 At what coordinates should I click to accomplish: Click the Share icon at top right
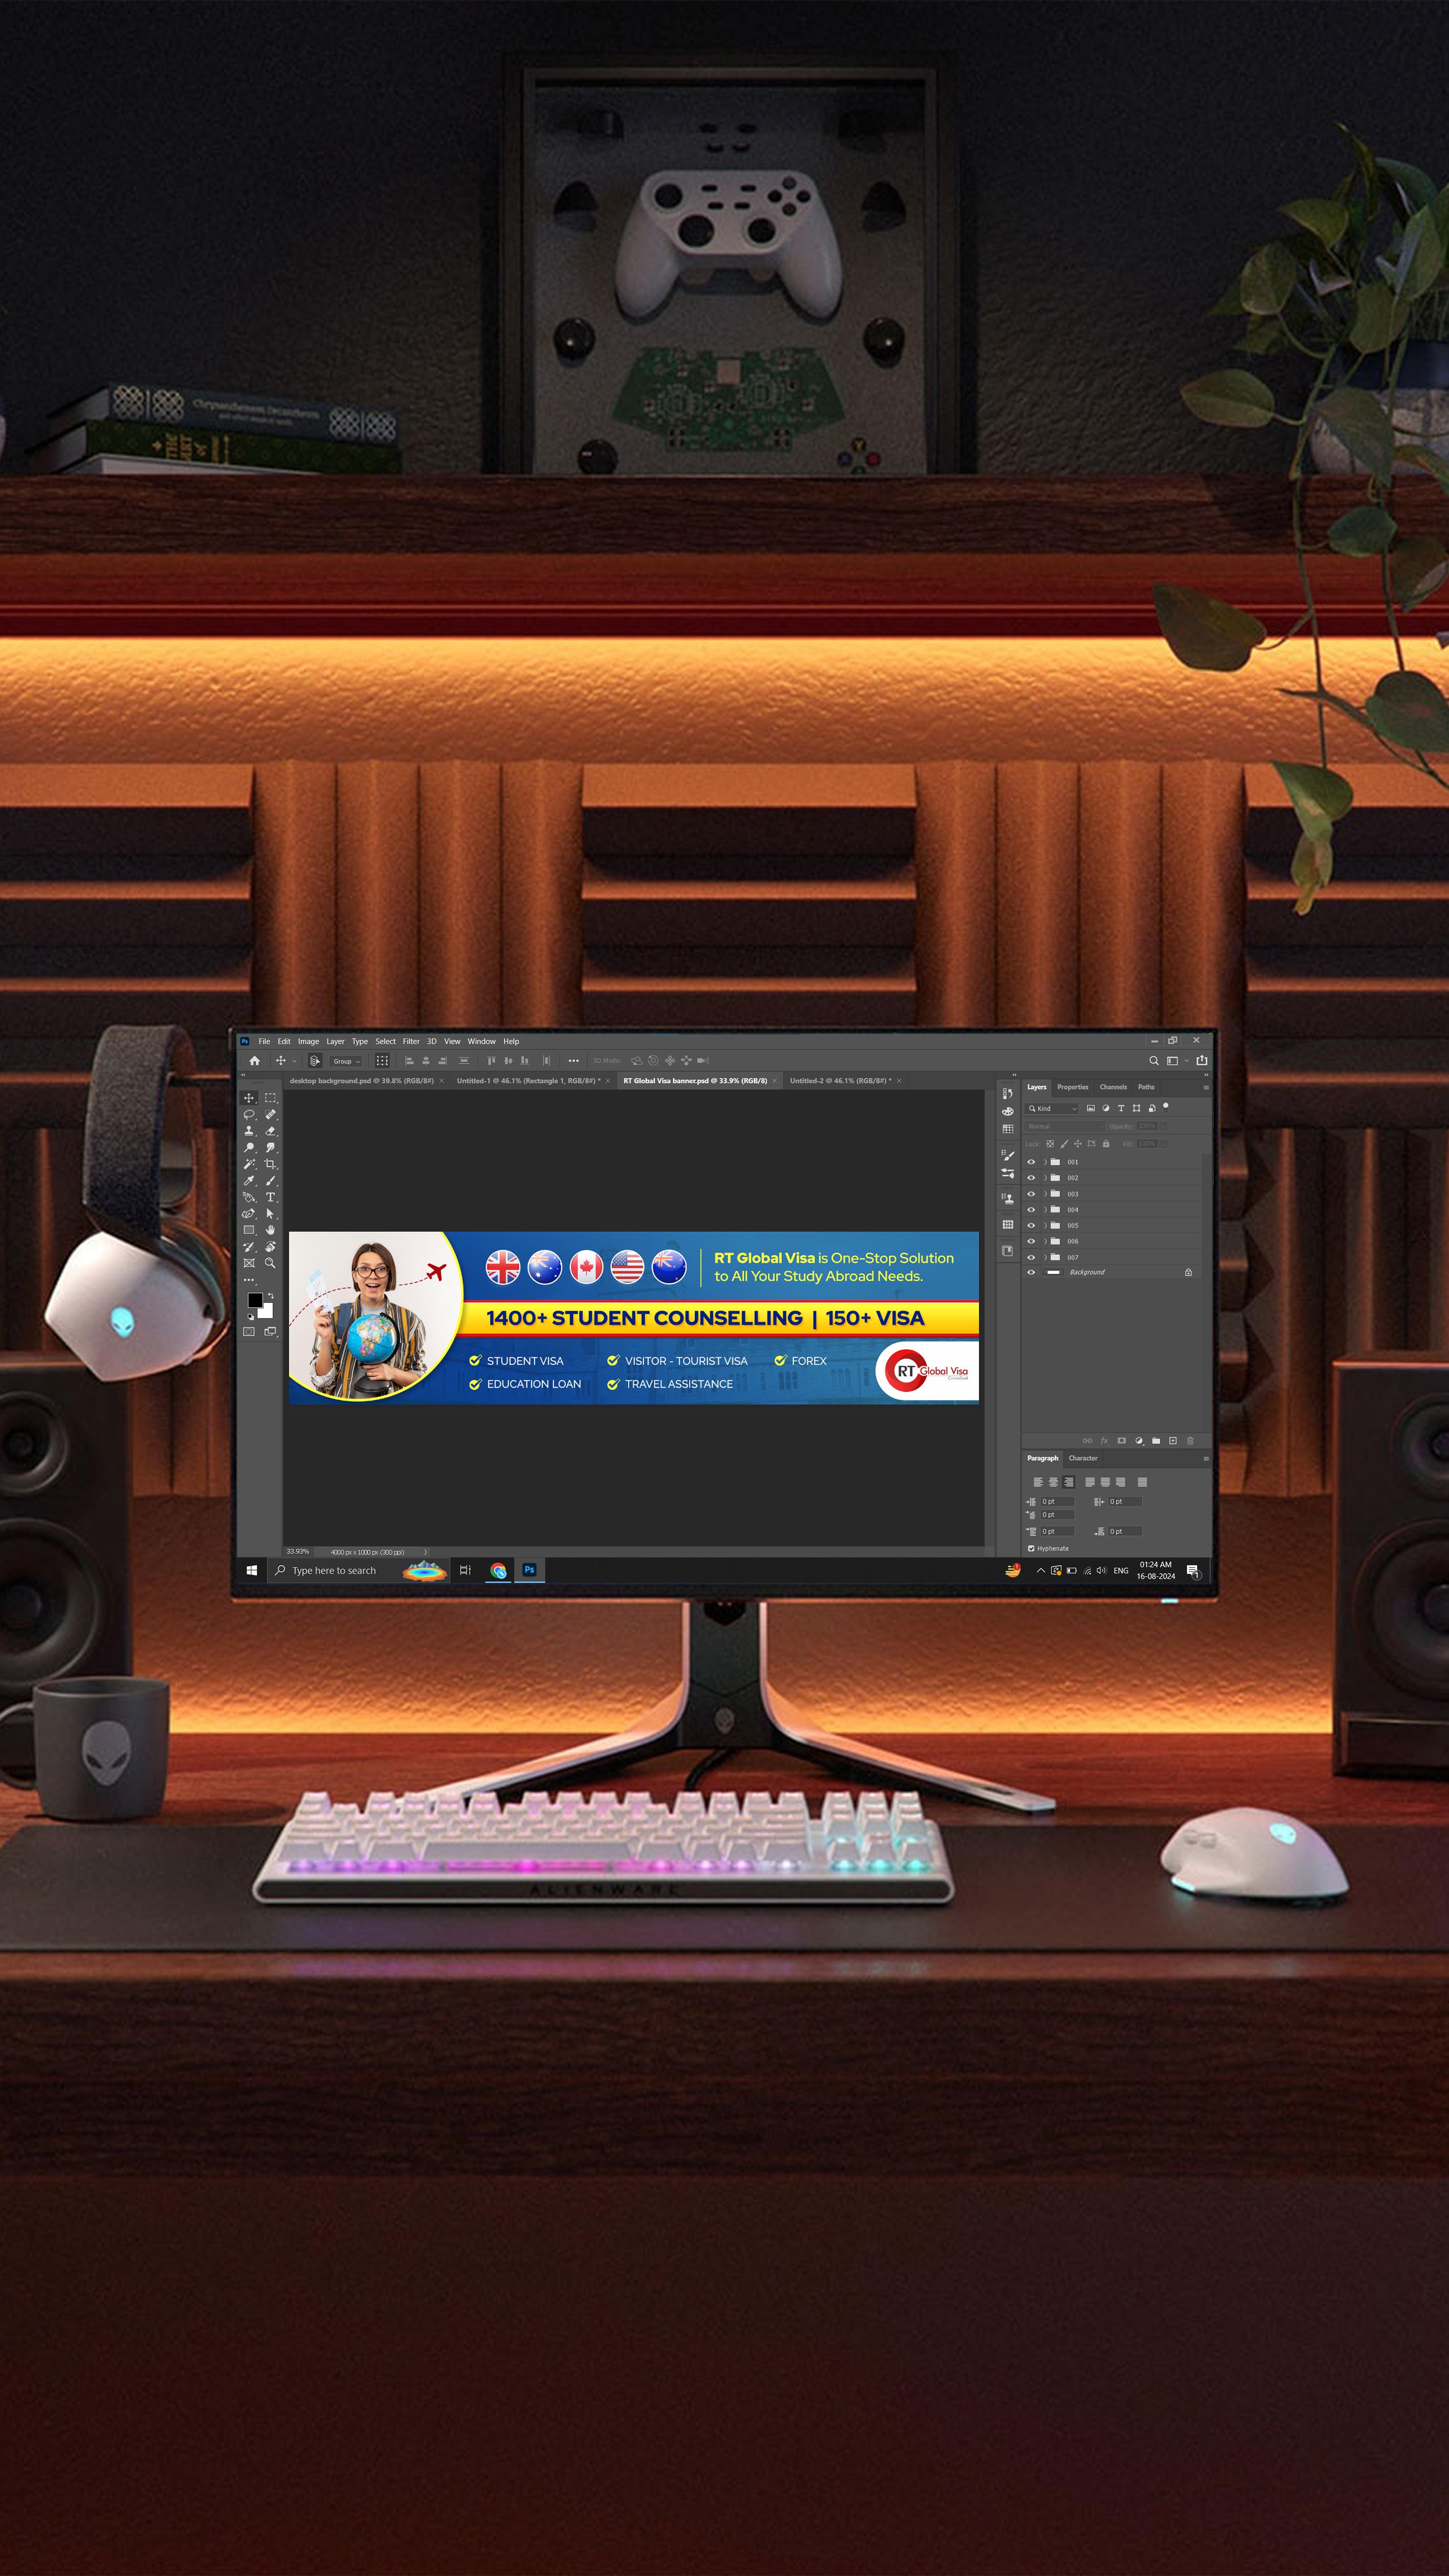[x=1202, y=1061]
